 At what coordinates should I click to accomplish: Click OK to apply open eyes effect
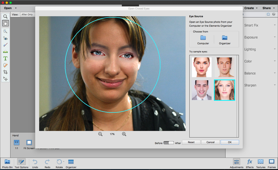[x=230, y=142]
